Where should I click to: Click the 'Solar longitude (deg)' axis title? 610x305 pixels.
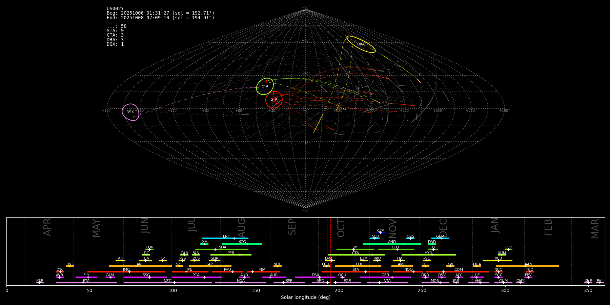306,298
